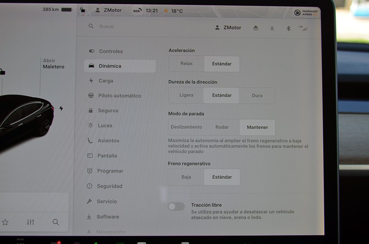This screenshot has width=369, height=244.
Task: Go to Piloto automático settings
Action: (x=119, y=96)
